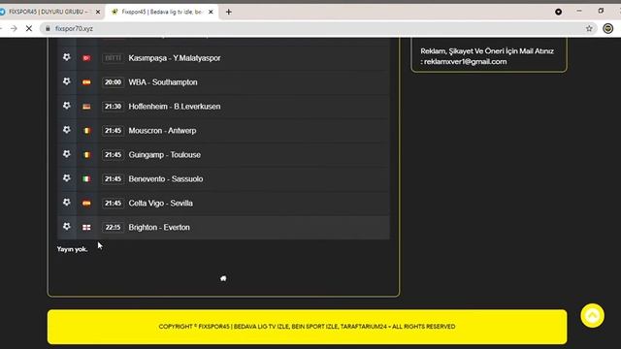Open a new browser tab
Image resolution: width=621 pixels, height=349 pixels.
[229, 12]
